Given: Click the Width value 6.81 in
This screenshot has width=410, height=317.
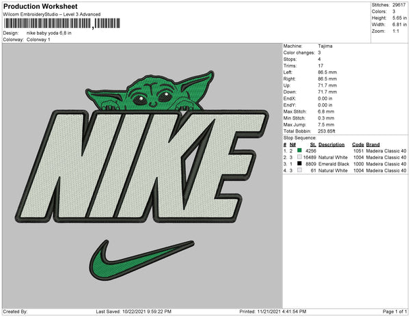Looking at the screenshot, I should click(x=400, y=25).
